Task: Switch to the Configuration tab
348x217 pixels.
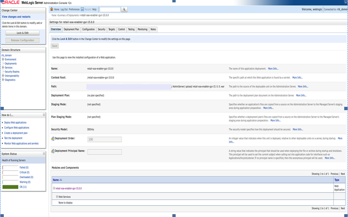Action: coord(88,29)
